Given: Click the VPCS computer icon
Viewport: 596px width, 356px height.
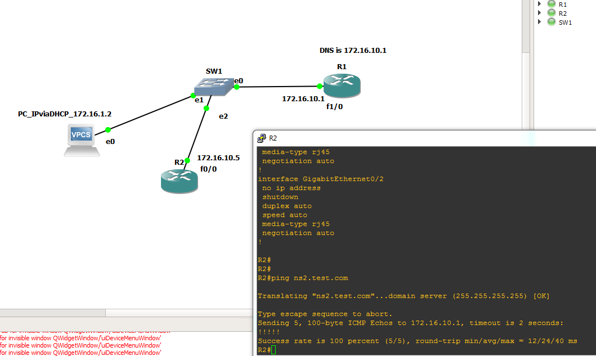Looking at the screenshot, I should [81, 139].
